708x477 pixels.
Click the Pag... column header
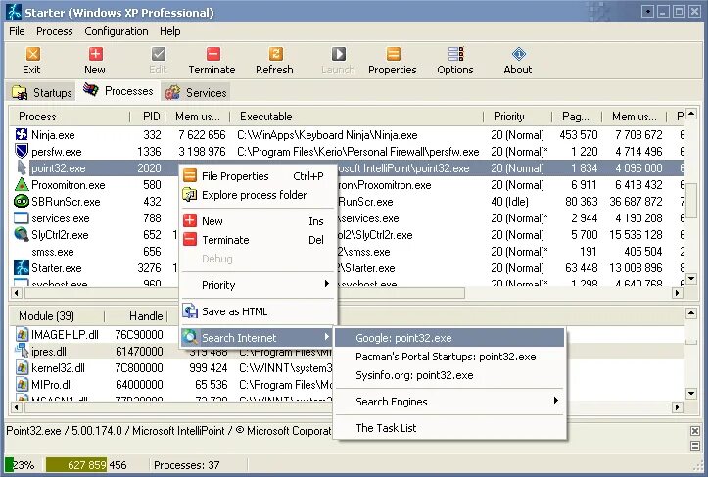click(x=577, y=117)
